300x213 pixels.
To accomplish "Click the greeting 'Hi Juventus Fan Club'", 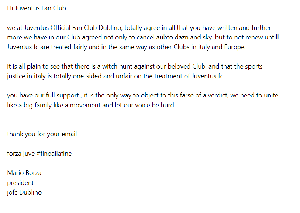I will 37,8.
